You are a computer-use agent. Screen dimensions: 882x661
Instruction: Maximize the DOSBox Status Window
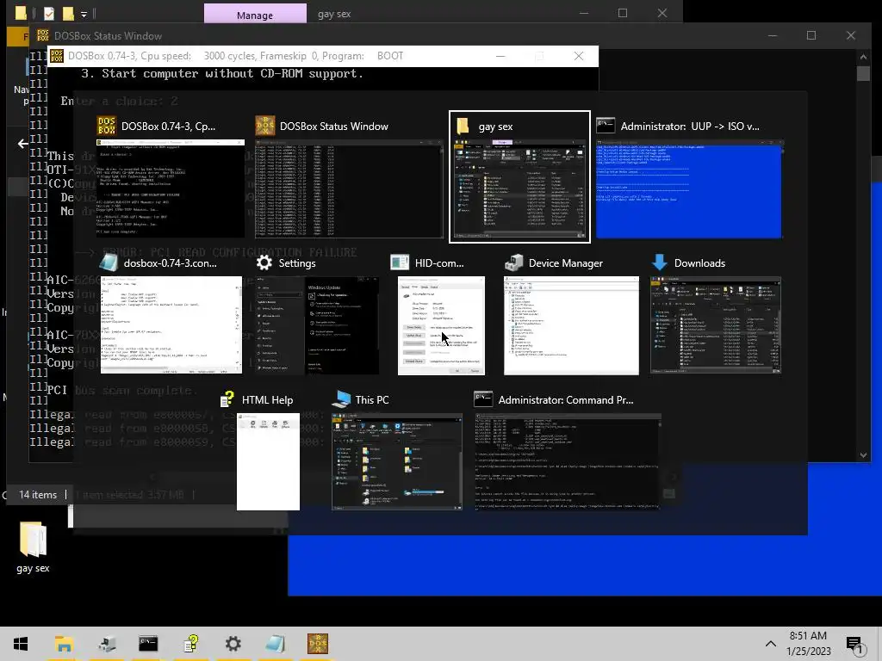(811, 35)
